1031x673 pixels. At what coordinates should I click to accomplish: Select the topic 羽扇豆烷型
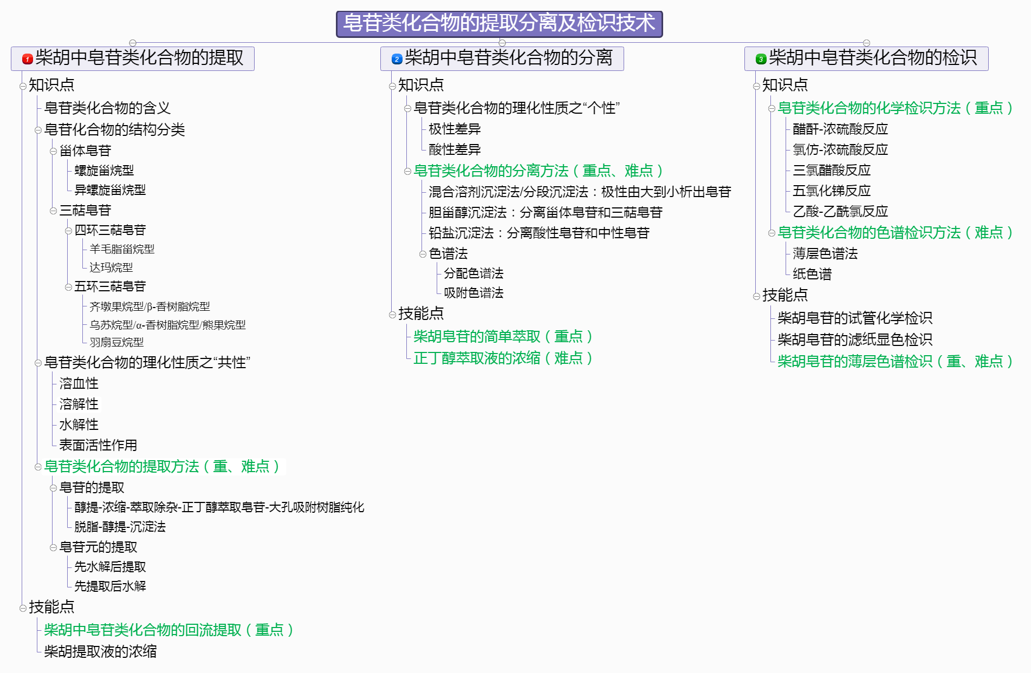point(116,342)
